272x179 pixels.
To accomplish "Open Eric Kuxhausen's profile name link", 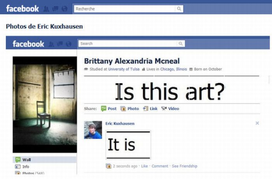I will pyautogui.click(x=120, y=124).
